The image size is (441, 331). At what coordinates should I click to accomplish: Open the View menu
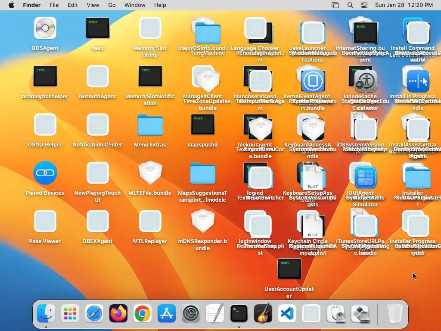(x=93, y=5)
